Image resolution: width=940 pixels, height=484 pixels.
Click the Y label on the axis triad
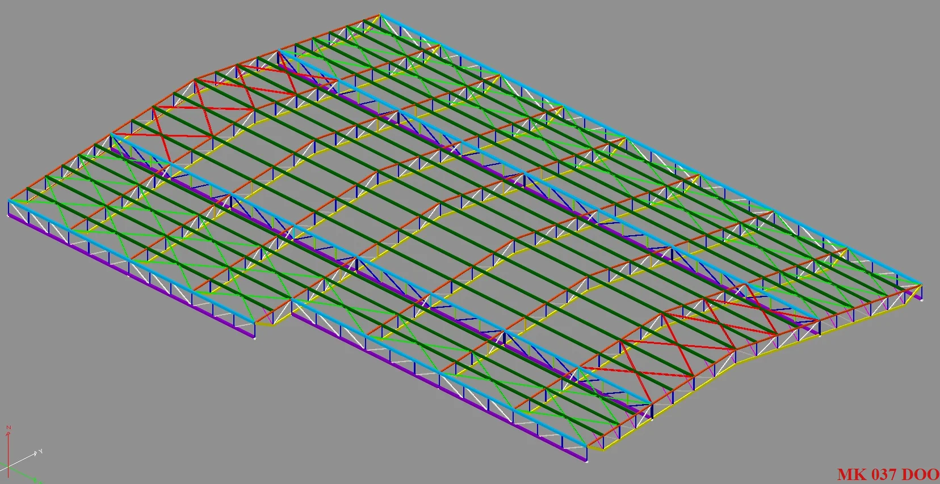40,452
